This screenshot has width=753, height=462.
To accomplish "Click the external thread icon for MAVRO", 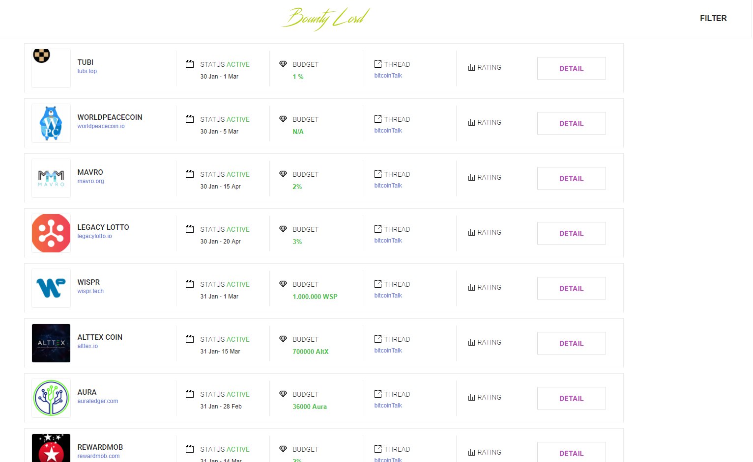I will click(378, 174).
